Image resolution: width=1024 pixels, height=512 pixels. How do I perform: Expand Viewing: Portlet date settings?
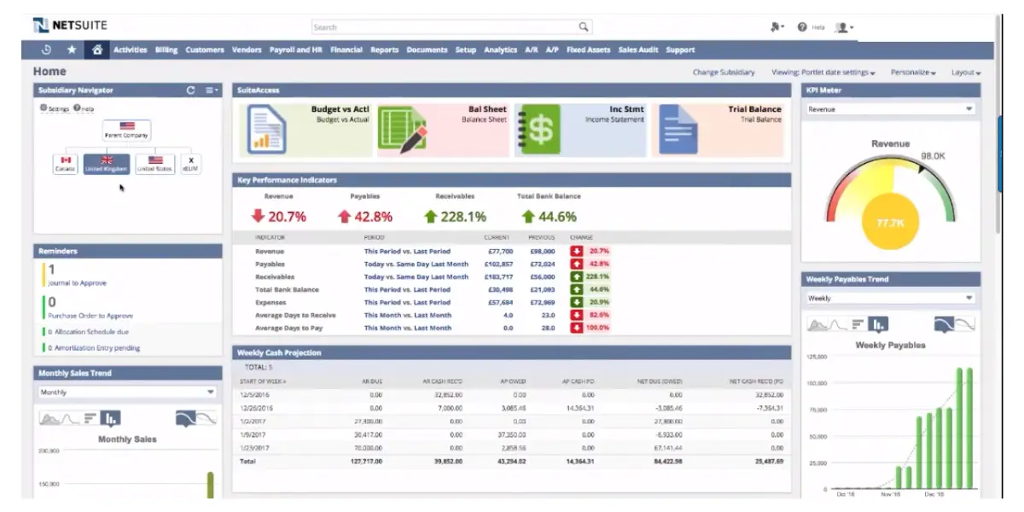point(823,73)
